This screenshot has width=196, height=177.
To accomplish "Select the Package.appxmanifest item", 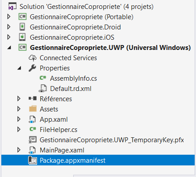I will (x=98, y=160).
